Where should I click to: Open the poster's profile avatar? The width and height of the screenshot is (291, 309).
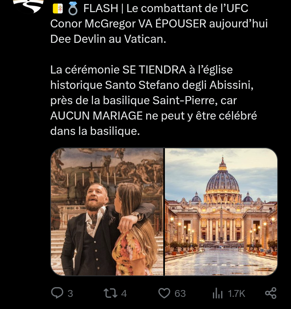(x=28, y=6)
